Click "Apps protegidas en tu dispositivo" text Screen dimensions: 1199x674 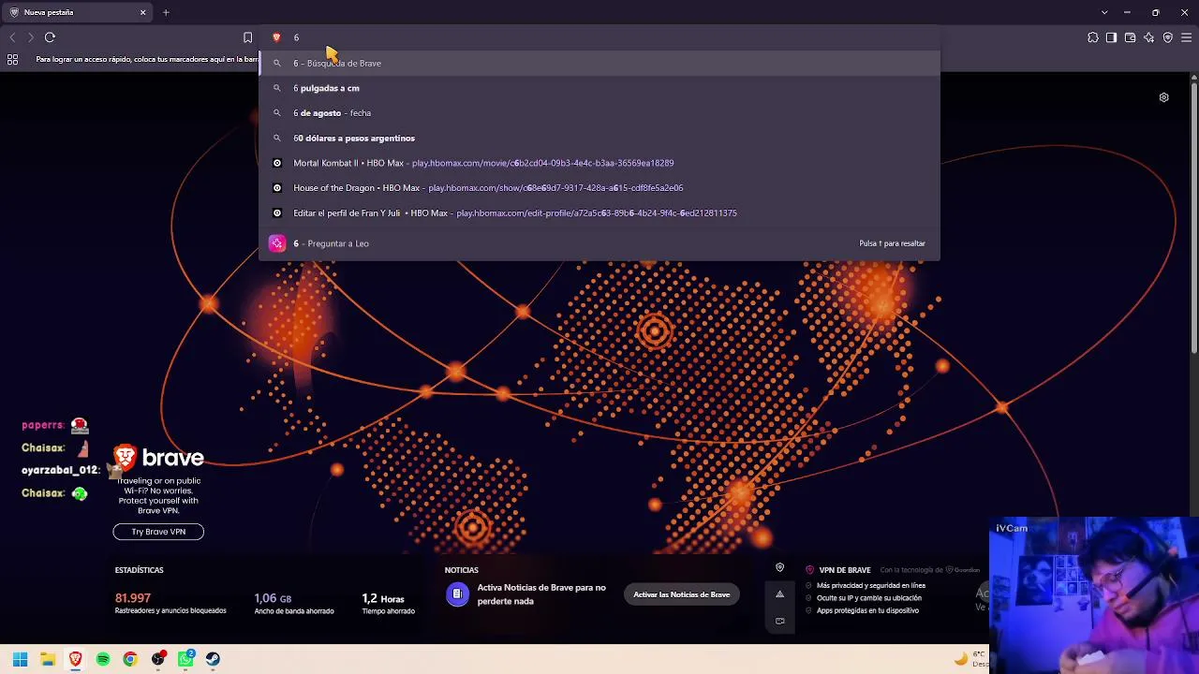867,610
